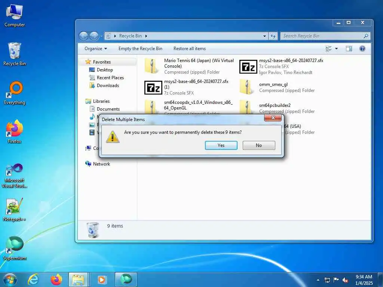Viewport: 383px width, 287px height.
Task: Select the Microsoft Visual Studio desktop shortcut
Action: pyautogui.click(x=15, y=176)
